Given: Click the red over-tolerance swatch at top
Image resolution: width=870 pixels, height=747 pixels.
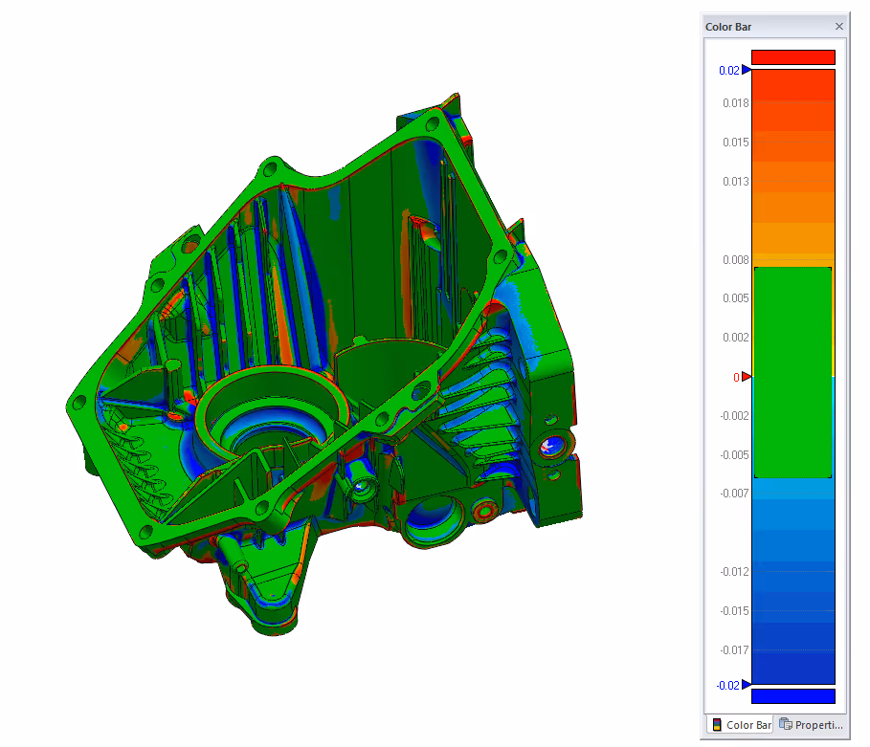Looking at the screenshot, I should pyautogui.click(x=792, y=57).
